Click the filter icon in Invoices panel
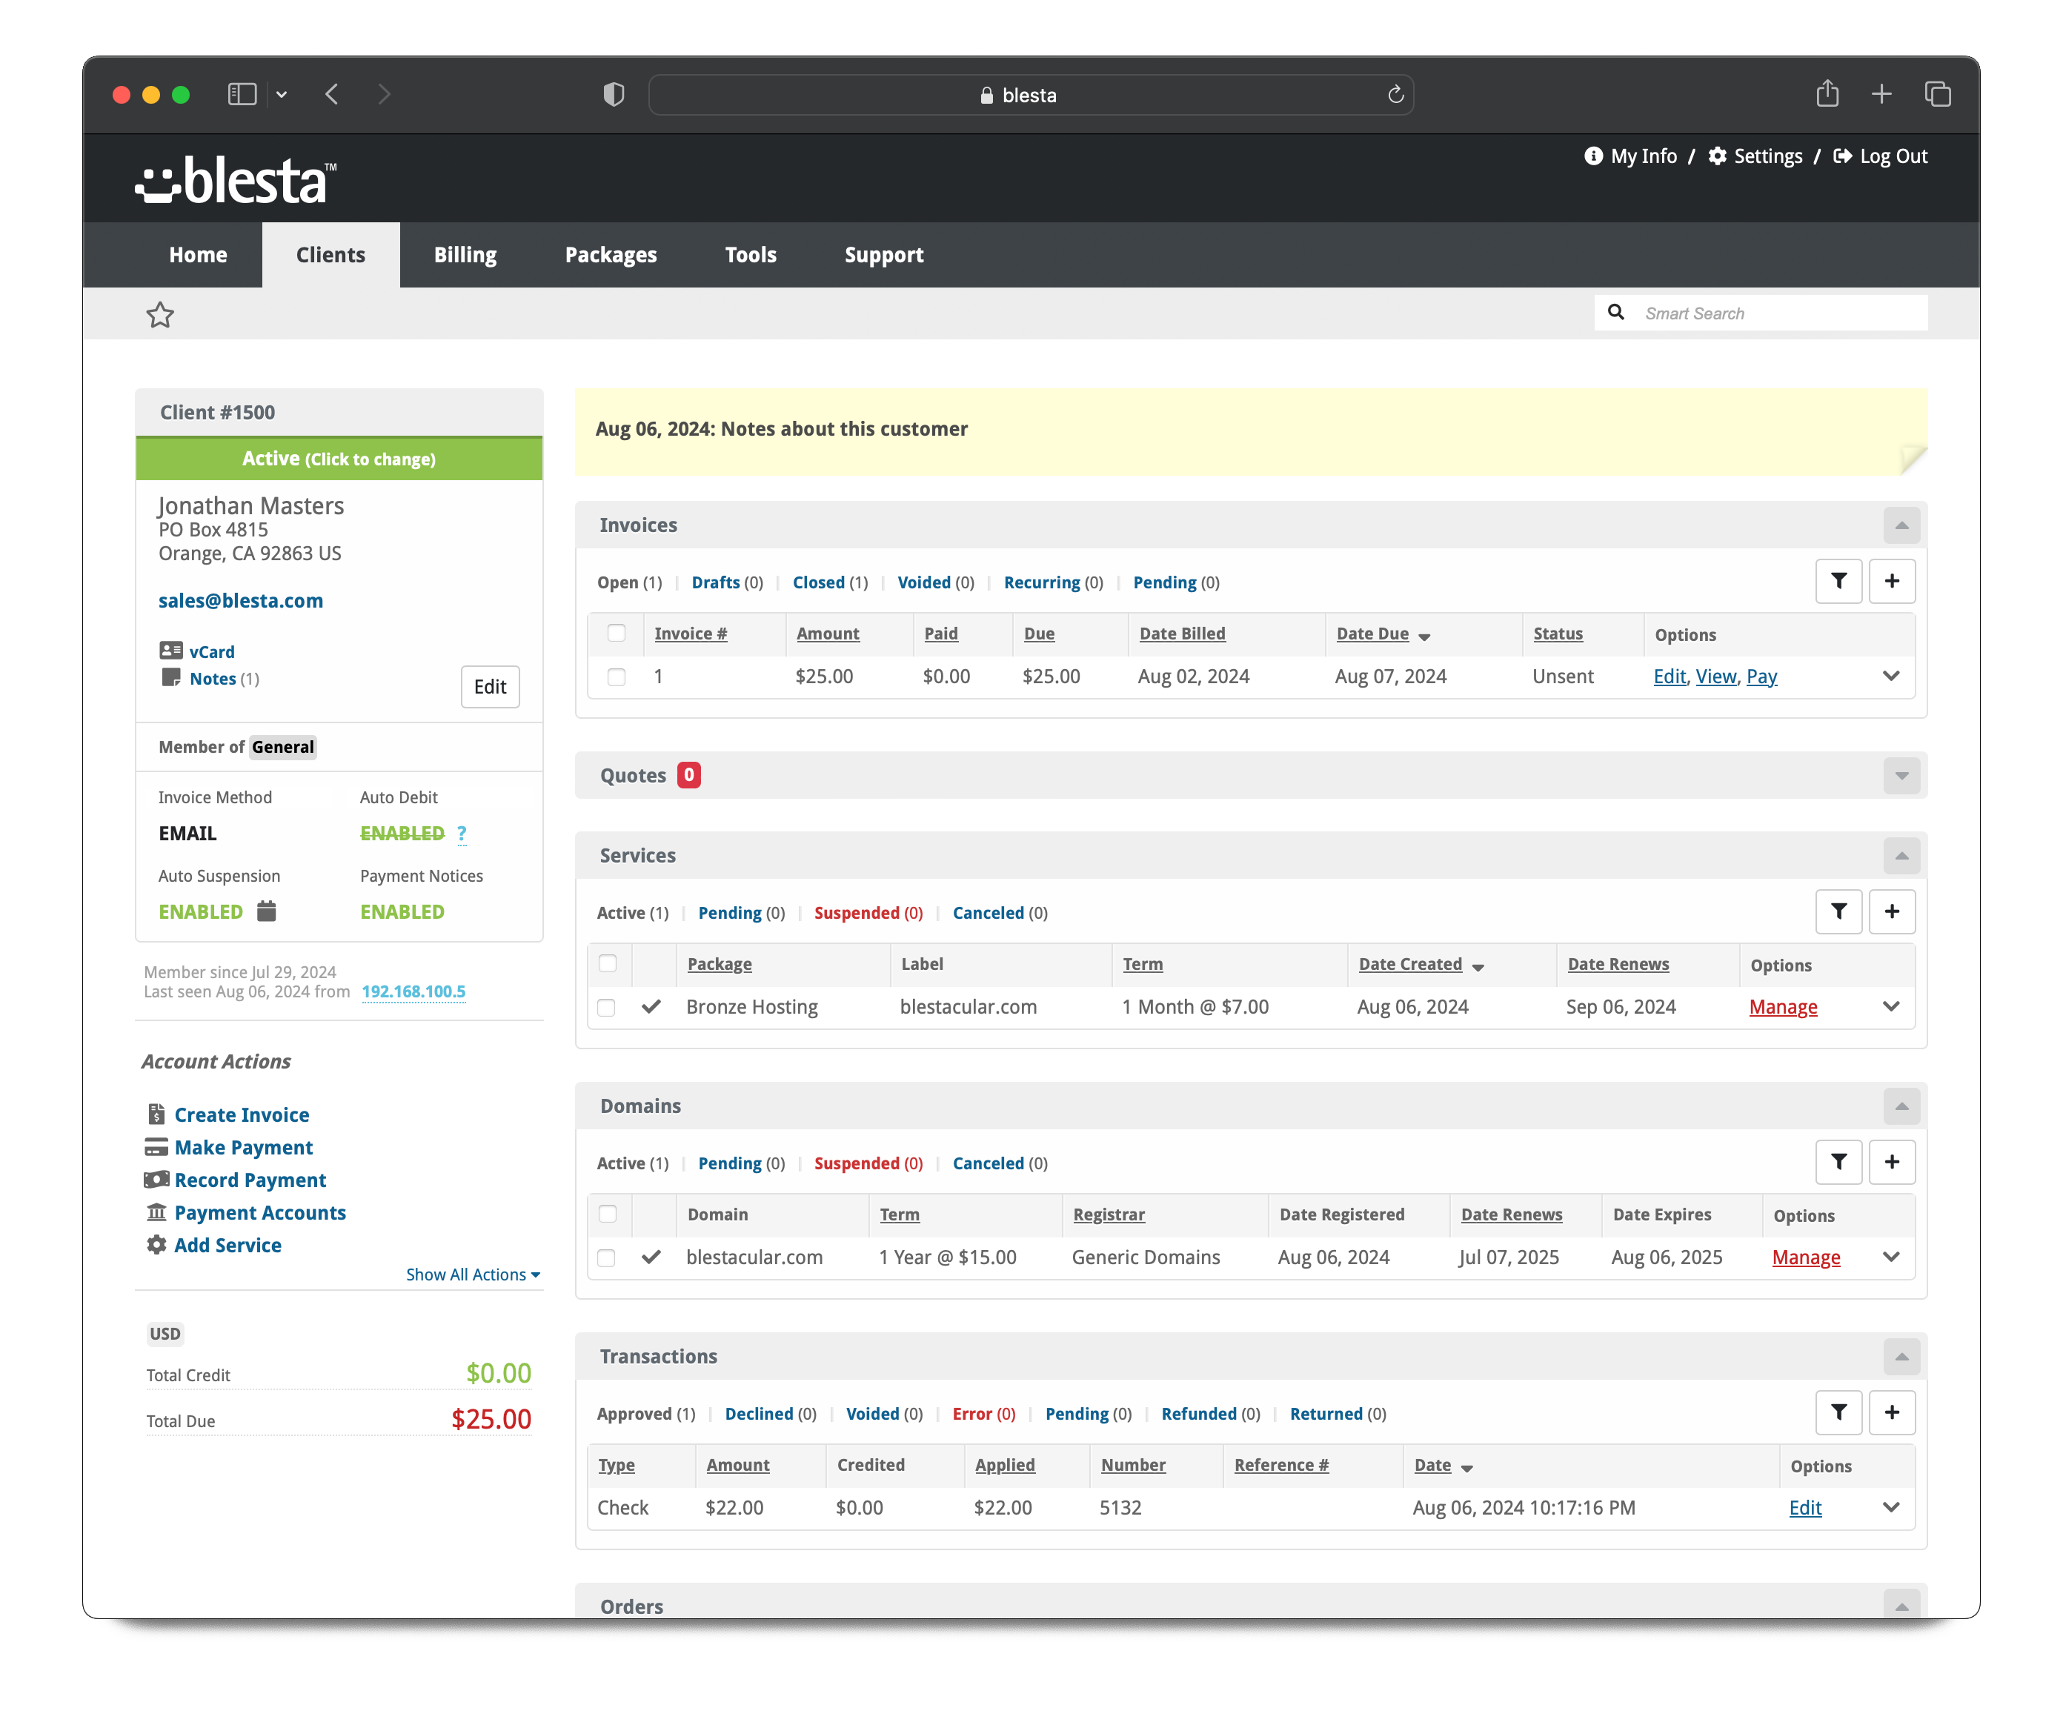Screen dimensions: 2063x1728 point(1839,582)
